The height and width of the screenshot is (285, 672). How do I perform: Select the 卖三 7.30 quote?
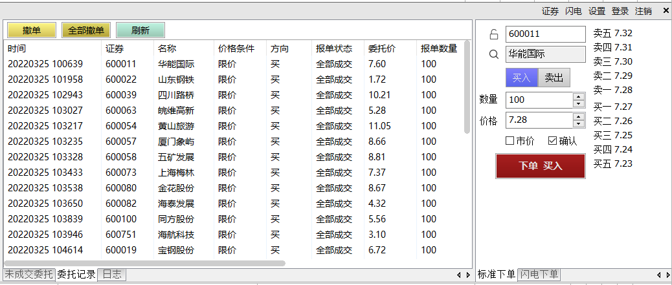coord(613,61)
